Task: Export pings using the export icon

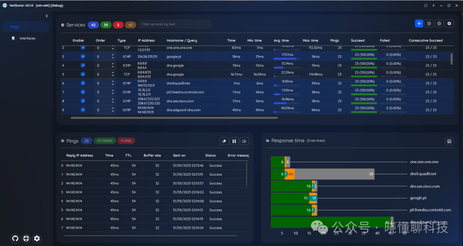Action: pos(245,141)
